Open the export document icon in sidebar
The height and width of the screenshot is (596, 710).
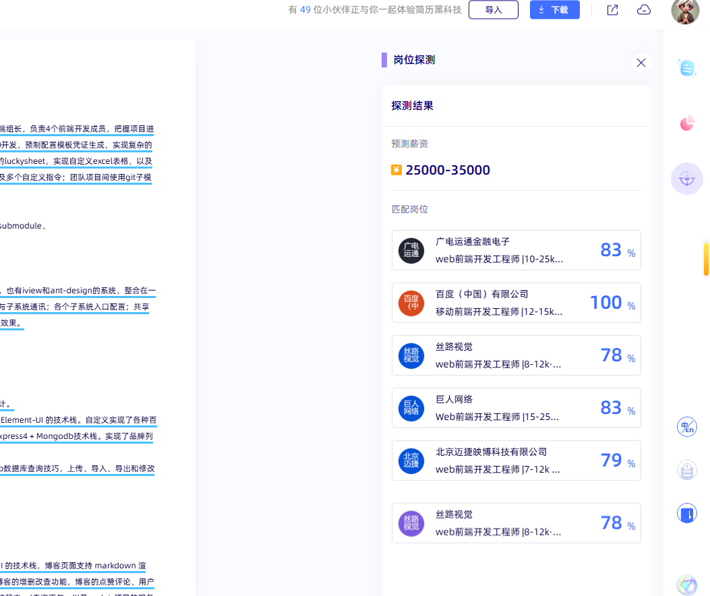click(x=686, y=512)
